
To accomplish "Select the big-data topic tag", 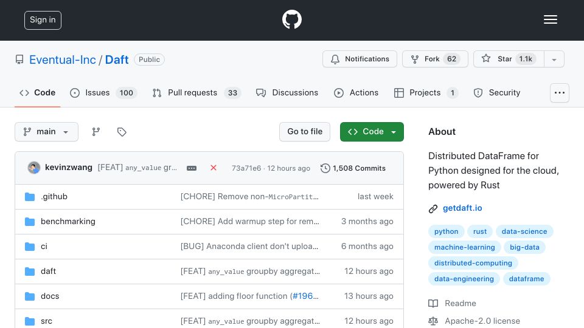I will click(524, 247).
